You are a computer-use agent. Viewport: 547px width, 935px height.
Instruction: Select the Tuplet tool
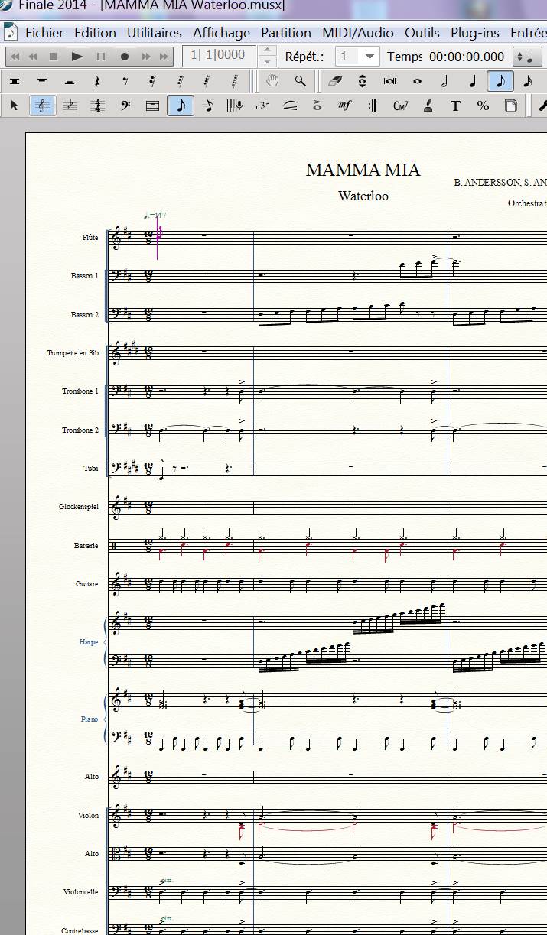(x=262, y=106)
